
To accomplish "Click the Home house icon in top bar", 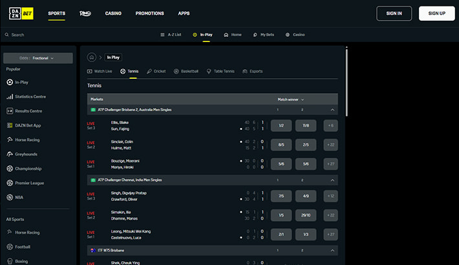I will (x=226, y=34).
